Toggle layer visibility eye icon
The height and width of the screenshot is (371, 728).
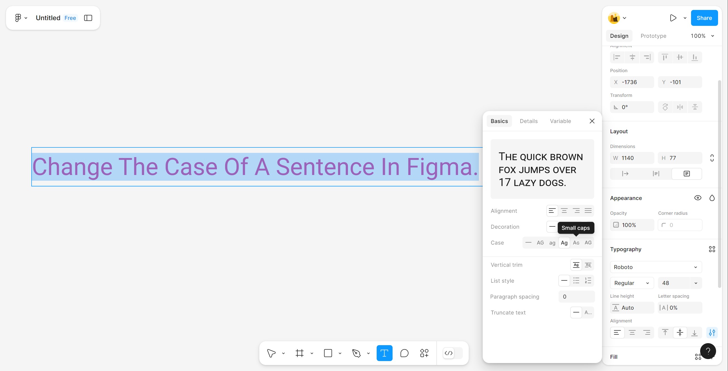coord(698,198)
